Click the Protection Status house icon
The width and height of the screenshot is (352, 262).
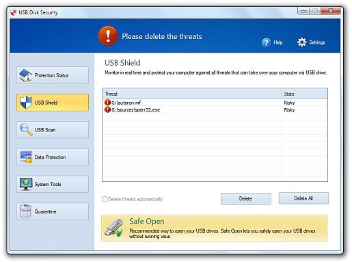25,75
